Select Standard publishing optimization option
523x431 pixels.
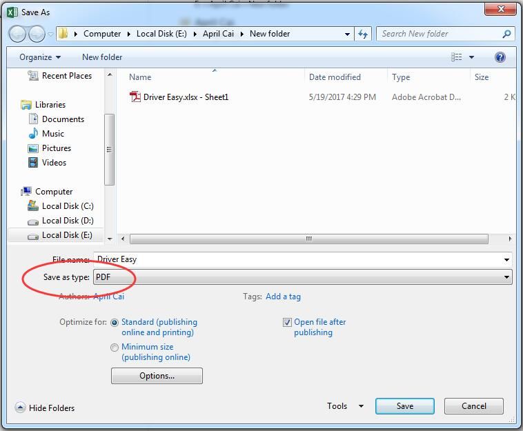pos(115,323)
